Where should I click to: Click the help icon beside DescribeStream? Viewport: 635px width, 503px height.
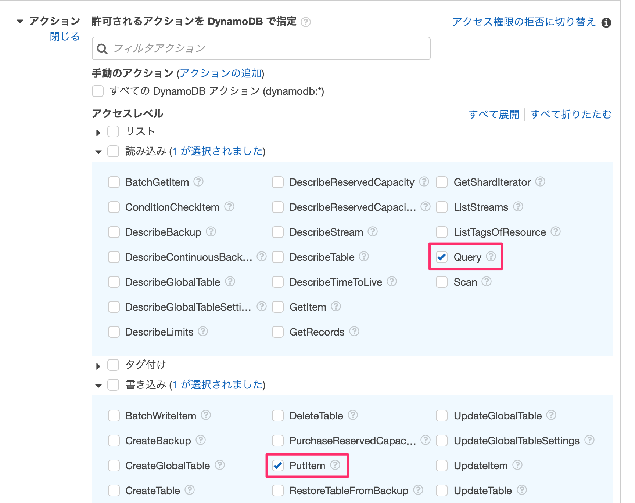373,232
